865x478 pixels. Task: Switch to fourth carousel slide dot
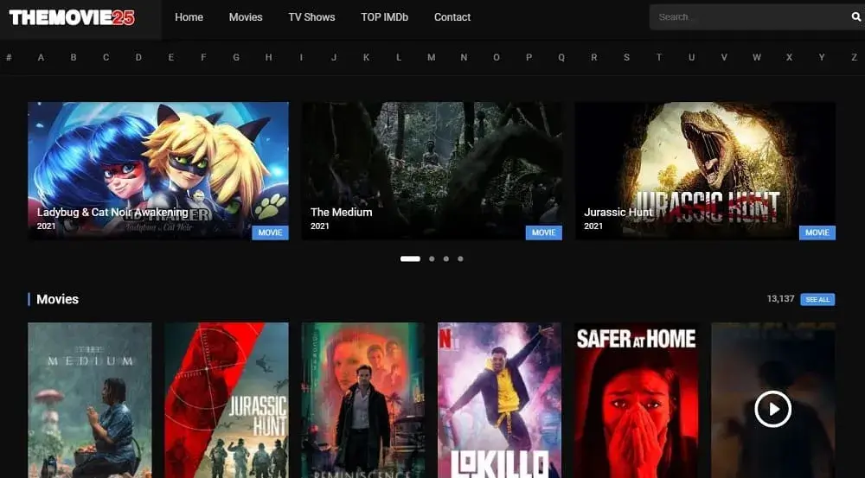pos(461,258)
